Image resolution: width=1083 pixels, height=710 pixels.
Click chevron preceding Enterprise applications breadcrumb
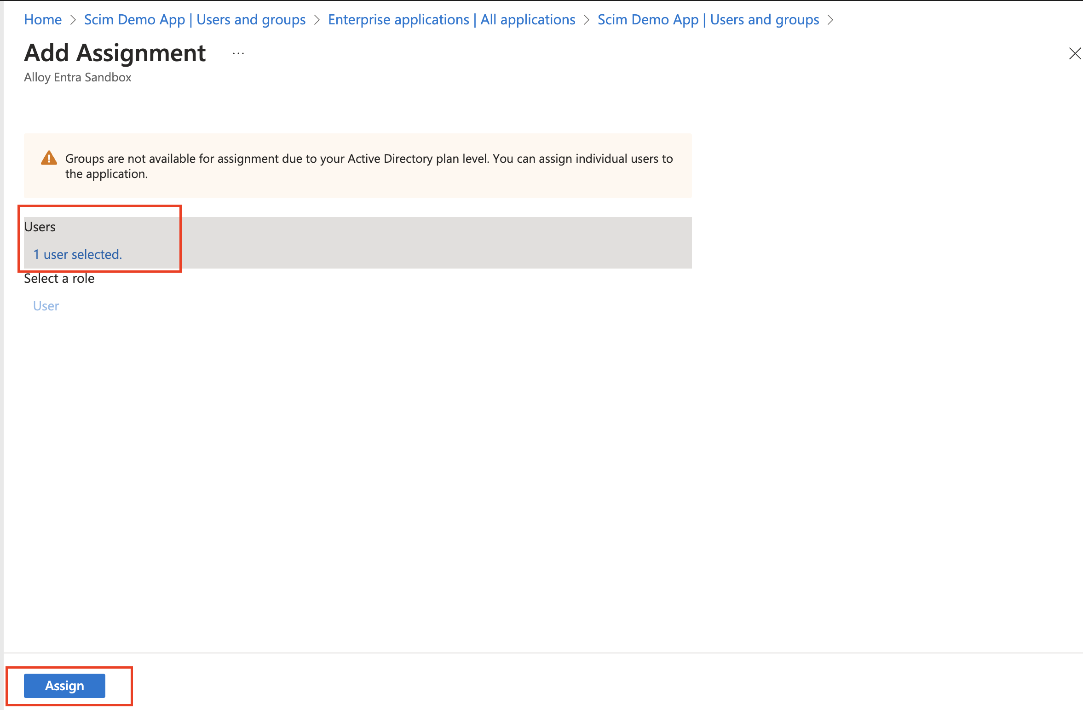click(x=317, y=20)
